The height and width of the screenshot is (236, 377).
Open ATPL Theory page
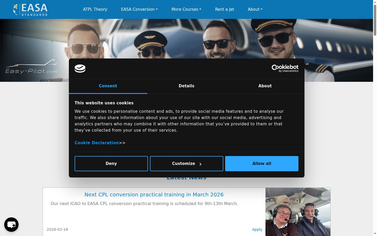(95, 9)
